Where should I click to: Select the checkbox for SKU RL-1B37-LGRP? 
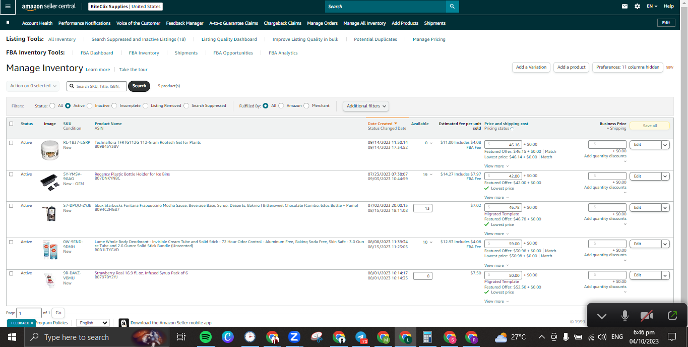(x=11, y=143)
